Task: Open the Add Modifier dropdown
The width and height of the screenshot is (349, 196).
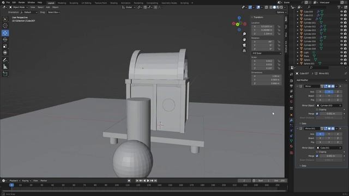Action: click(x=321, y=80)
